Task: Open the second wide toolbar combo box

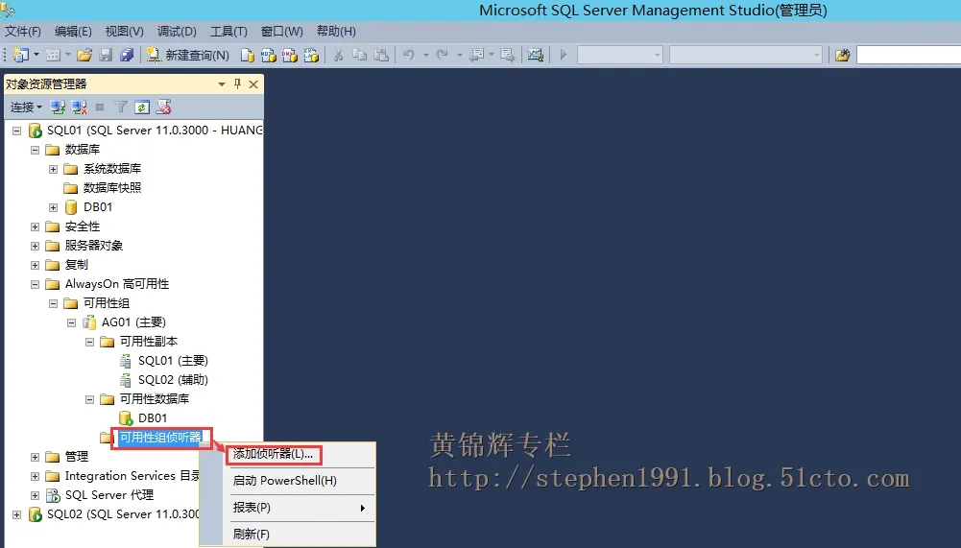Action: tap(745, 55)
